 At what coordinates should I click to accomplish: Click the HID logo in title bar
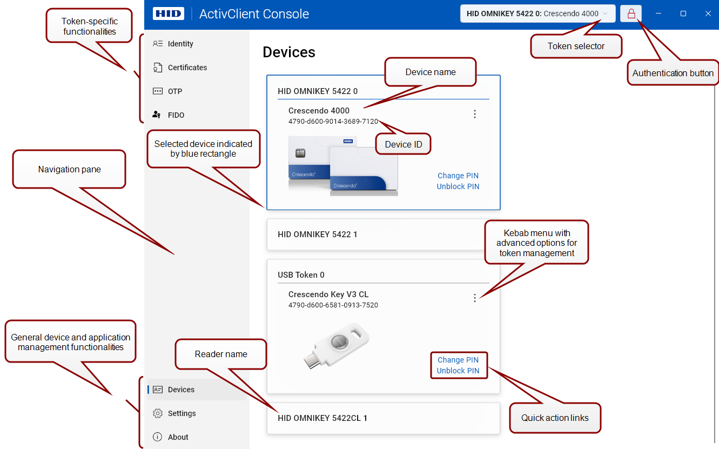tap(169, 14)
